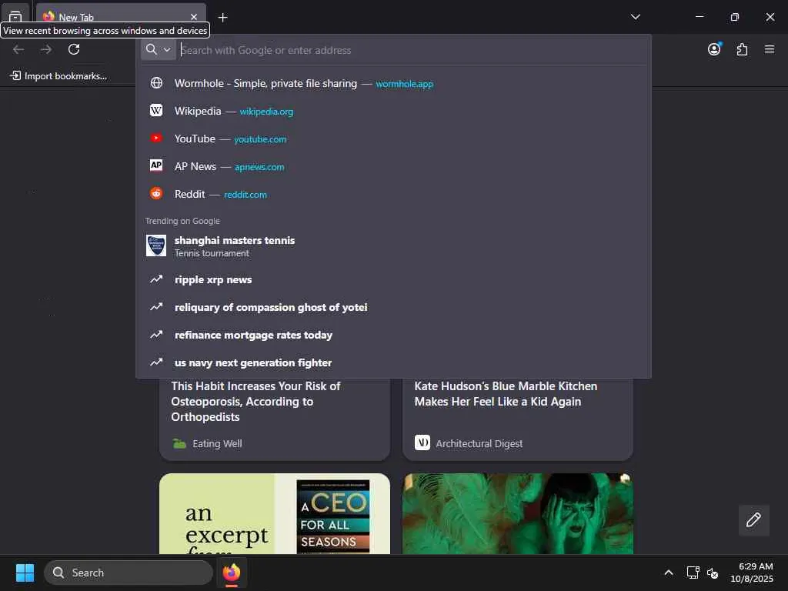Click the customize page pencil button

click(x=753, y=519)
